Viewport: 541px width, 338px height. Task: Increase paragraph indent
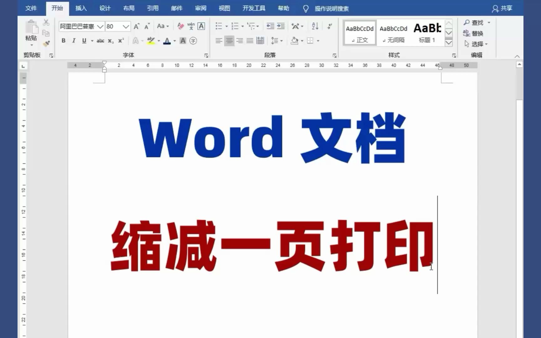[281, 26]
